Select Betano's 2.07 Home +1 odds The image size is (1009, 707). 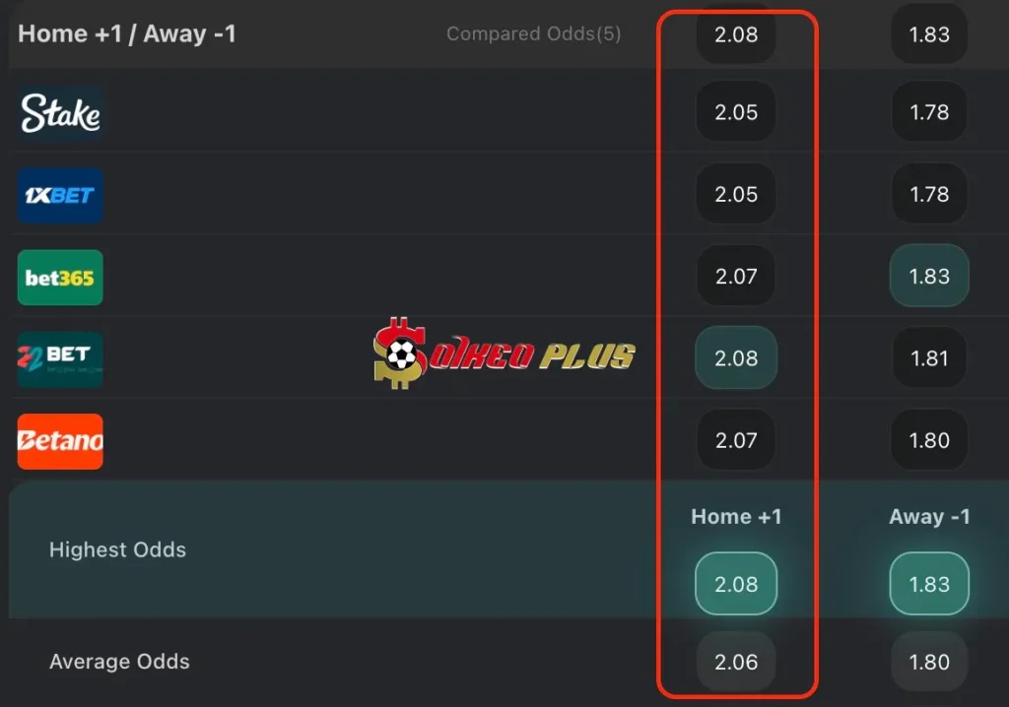736,440
